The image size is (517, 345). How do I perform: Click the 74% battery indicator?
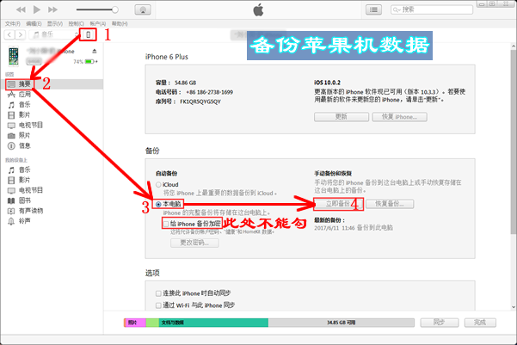[x=85, y=62]
